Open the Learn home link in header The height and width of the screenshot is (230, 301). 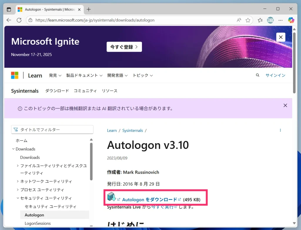(35, 75)
